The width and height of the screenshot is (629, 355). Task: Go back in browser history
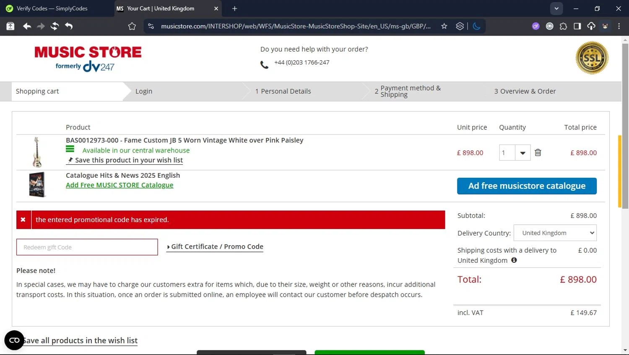(27, 26)
